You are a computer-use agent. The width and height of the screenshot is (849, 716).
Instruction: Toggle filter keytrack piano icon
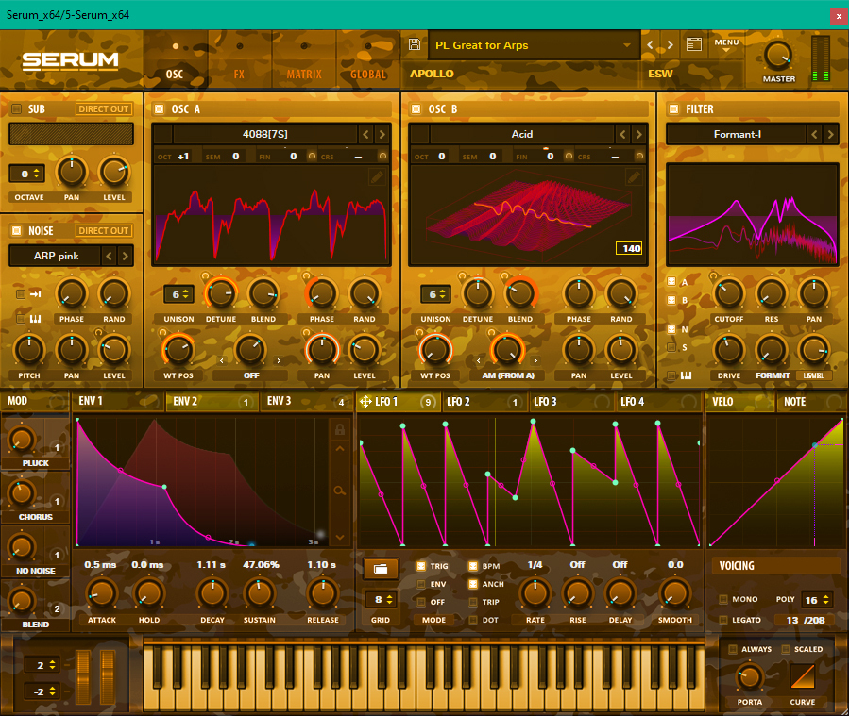[x=686, y=375]
